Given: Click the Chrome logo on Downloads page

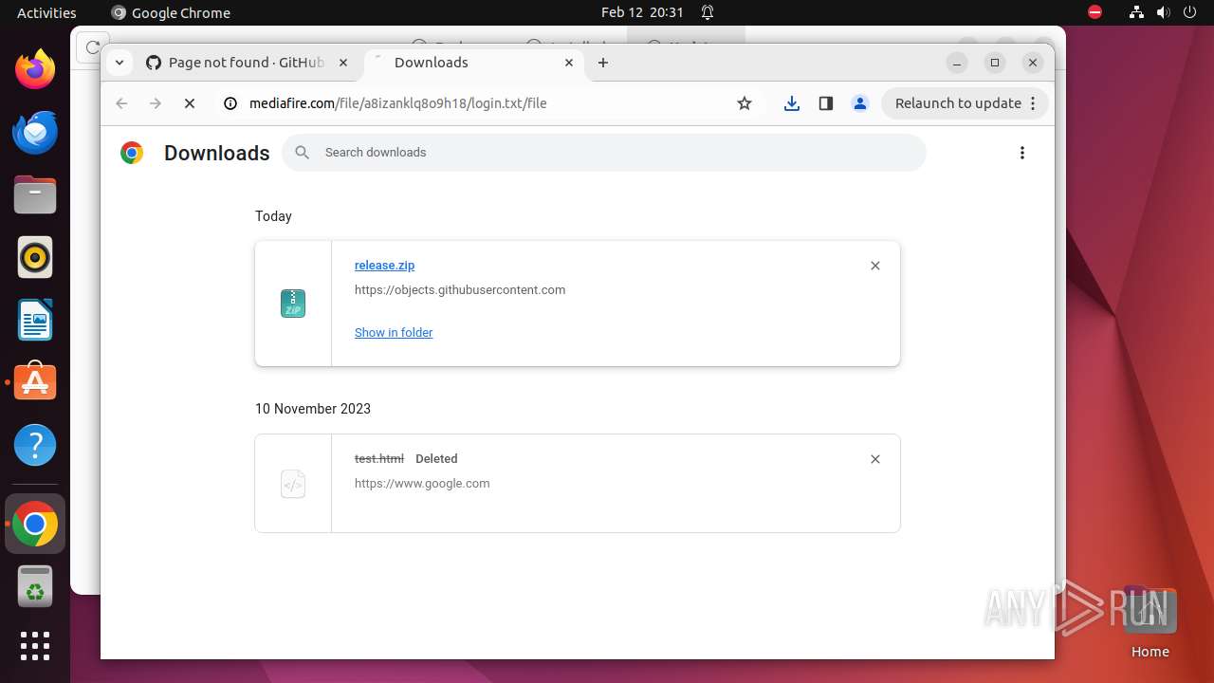Looking at the screenshot, I should (x=132, y=153).
